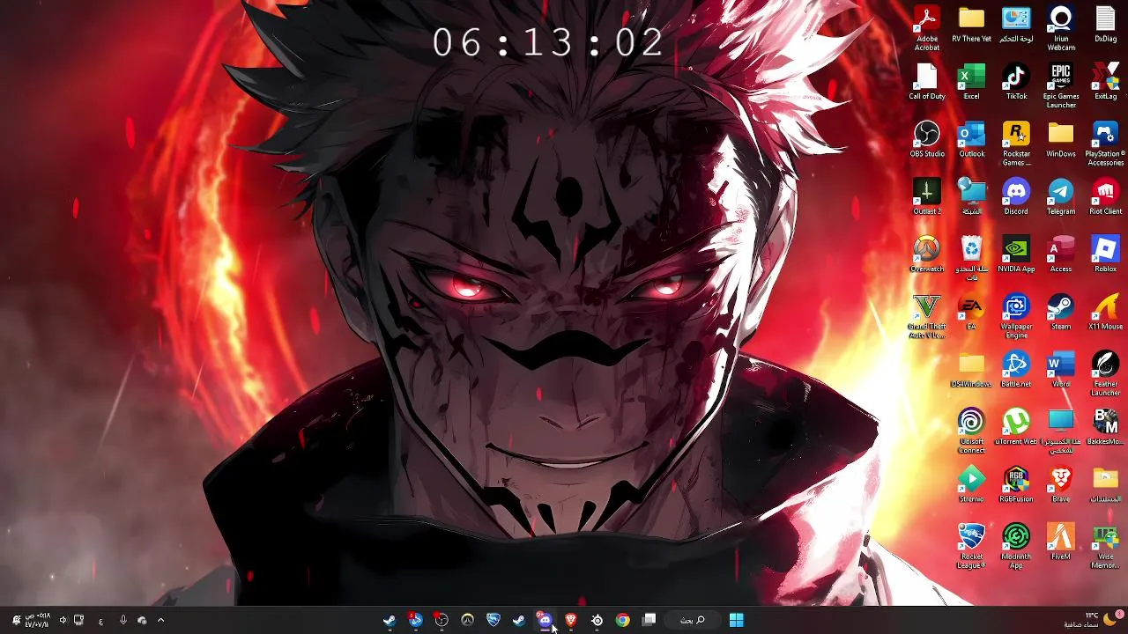Open PlayStation Accessories app
The image size is (1128, 634).
coord(1105,143)
